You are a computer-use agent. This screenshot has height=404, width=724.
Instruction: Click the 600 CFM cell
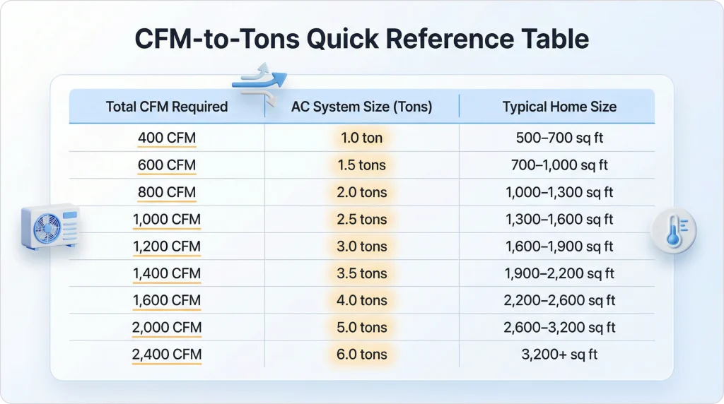(x=167, y=165)
